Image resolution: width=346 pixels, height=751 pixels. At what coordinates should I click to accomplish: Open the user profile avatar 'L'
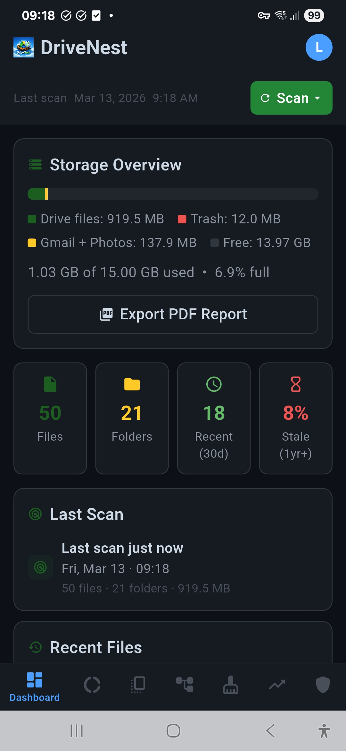point(319,47)
